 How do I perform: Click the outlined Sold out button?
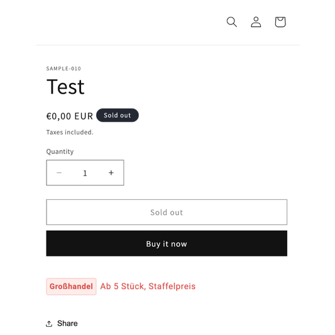[x=167, y=212]
